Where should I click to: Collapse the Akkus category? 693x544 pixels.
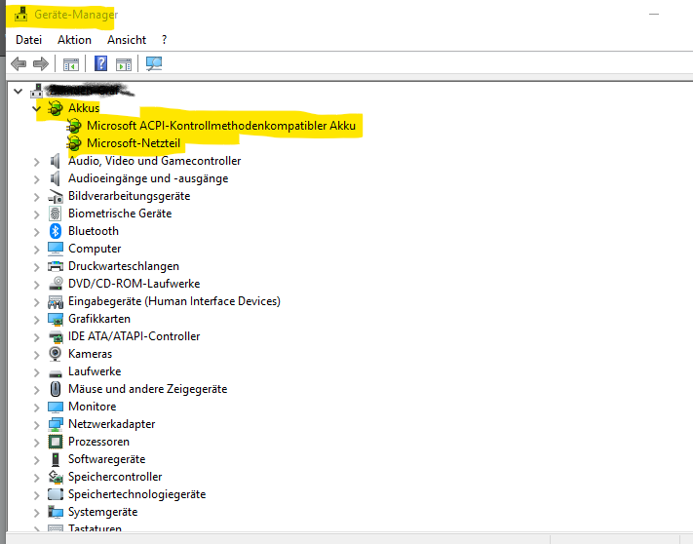click(37, 108)
